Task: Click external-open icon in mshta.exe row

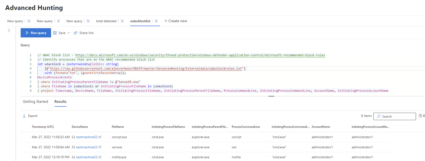Action: [x=100, y=157]
